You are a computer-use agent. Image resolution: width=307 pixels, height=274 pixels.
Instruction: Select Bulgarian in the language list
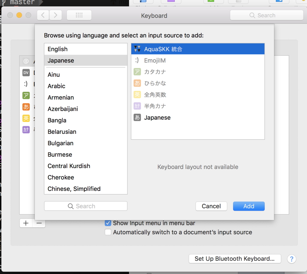pyautogui.click(x=86, y=143)
